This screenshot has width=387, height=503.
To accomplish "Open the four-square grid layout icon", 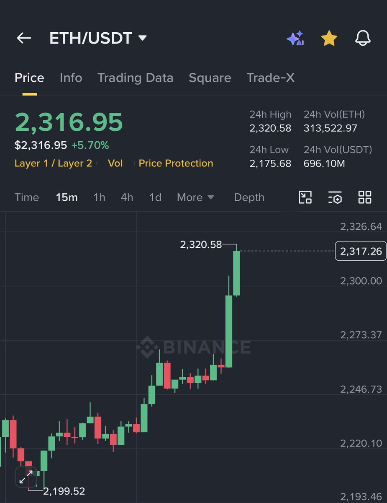I will [x=365, y=197].
